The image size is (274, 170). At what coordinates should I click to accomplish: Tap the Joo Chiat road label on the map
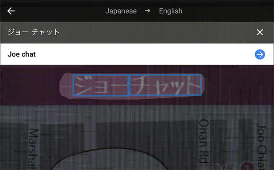[262, 147]
